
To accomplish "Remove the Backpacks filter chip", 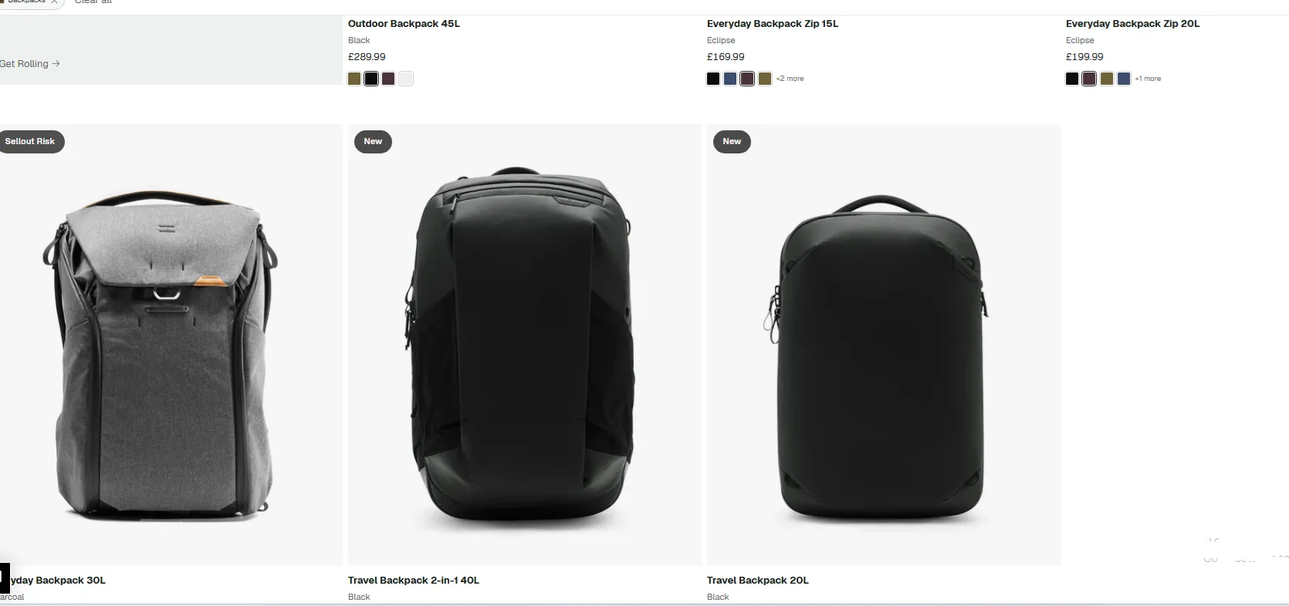I will (x=54, y=2).
